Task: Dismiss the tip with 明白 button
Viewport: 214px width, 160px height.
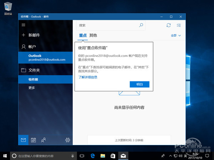Action: coord(139,84)
